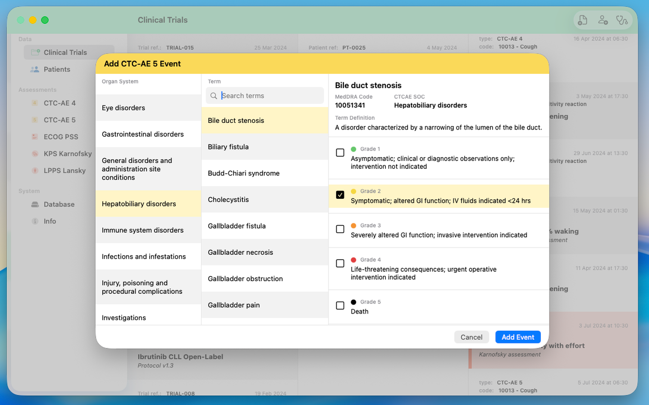Select Gastrointestinal disorders organ system
This screenshot has height=405, width=649.
[148, 134]
